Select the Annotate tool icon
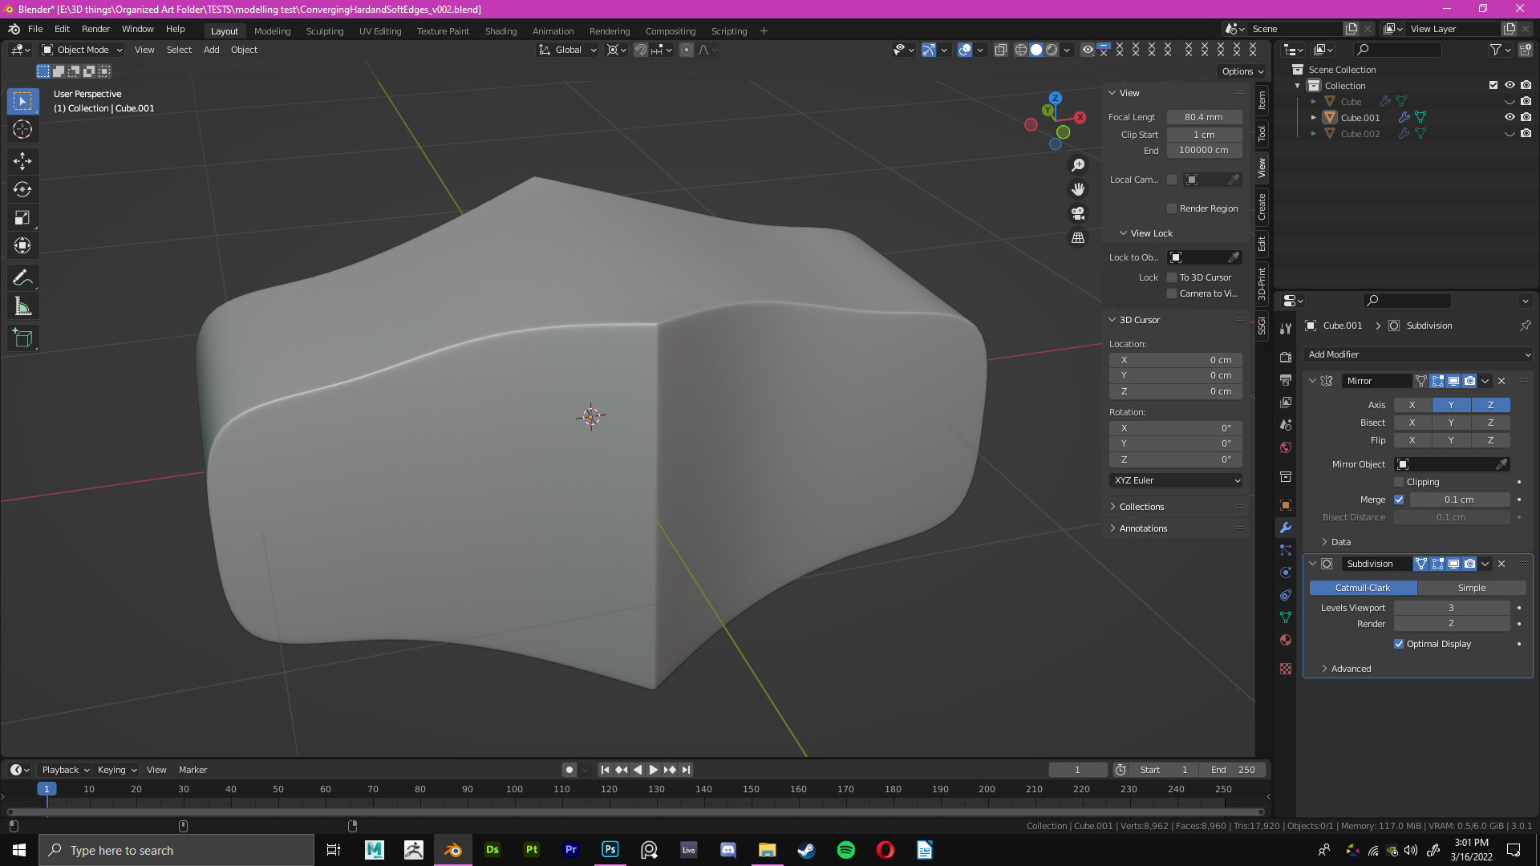The image size is (1540, 866). tap(23, 277)
